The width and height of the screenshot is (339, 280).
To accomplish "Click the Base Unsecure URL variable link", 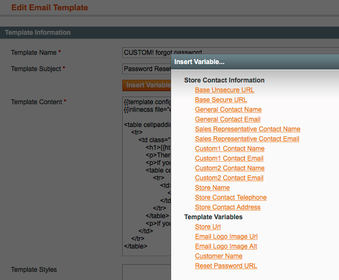I will point(224,90).
